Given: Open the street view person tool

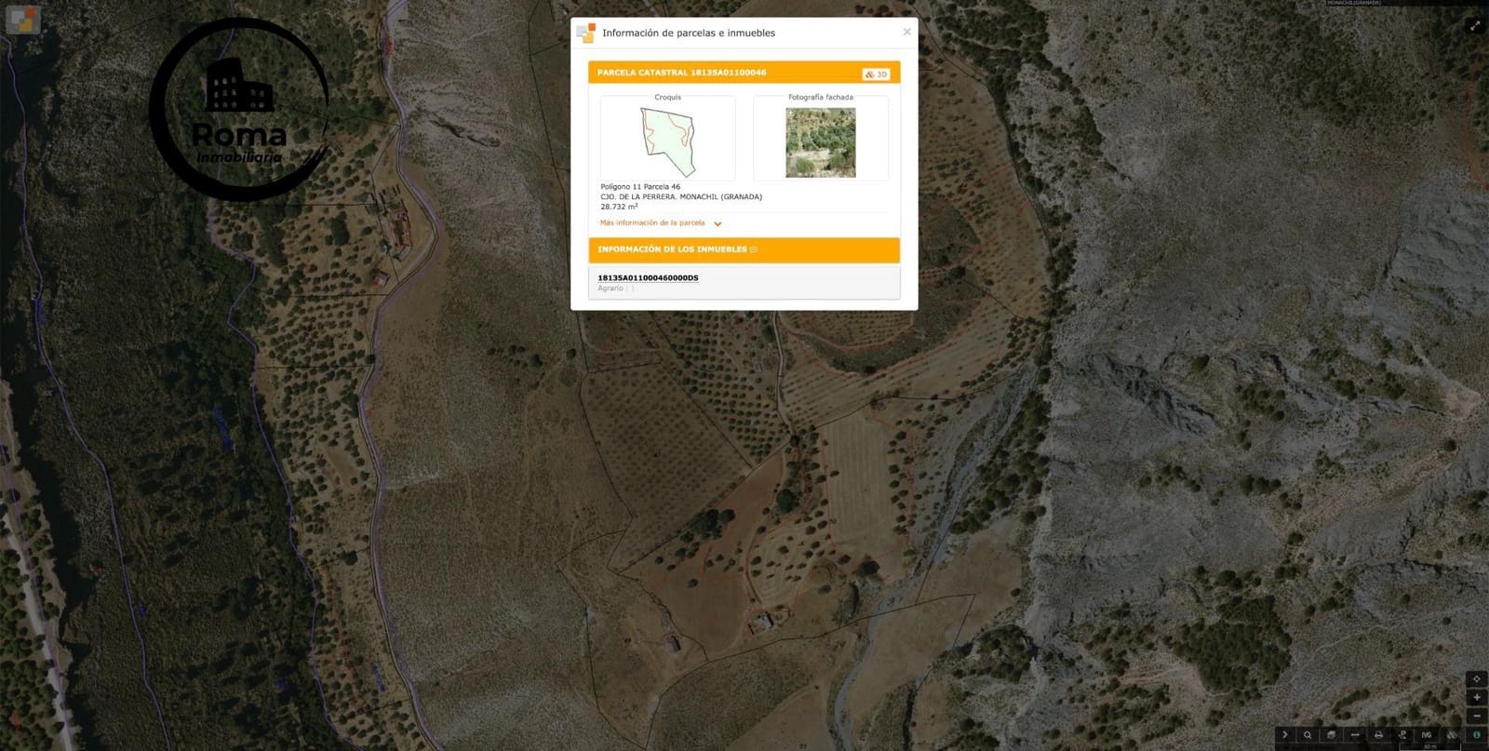Looking at the screenshot, I should click(x=1402, y=735).
